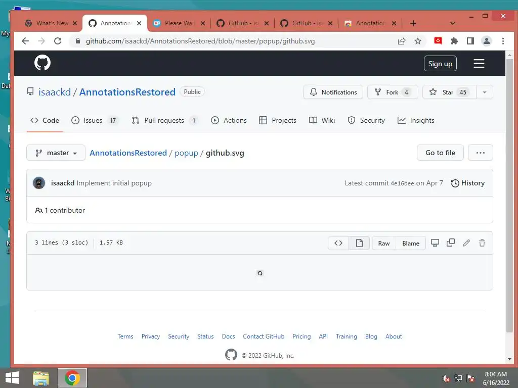Click AnnotationsRestored in the breadcrumb path
This screenshot has width=518, height=388.
(x=128, y=153)
